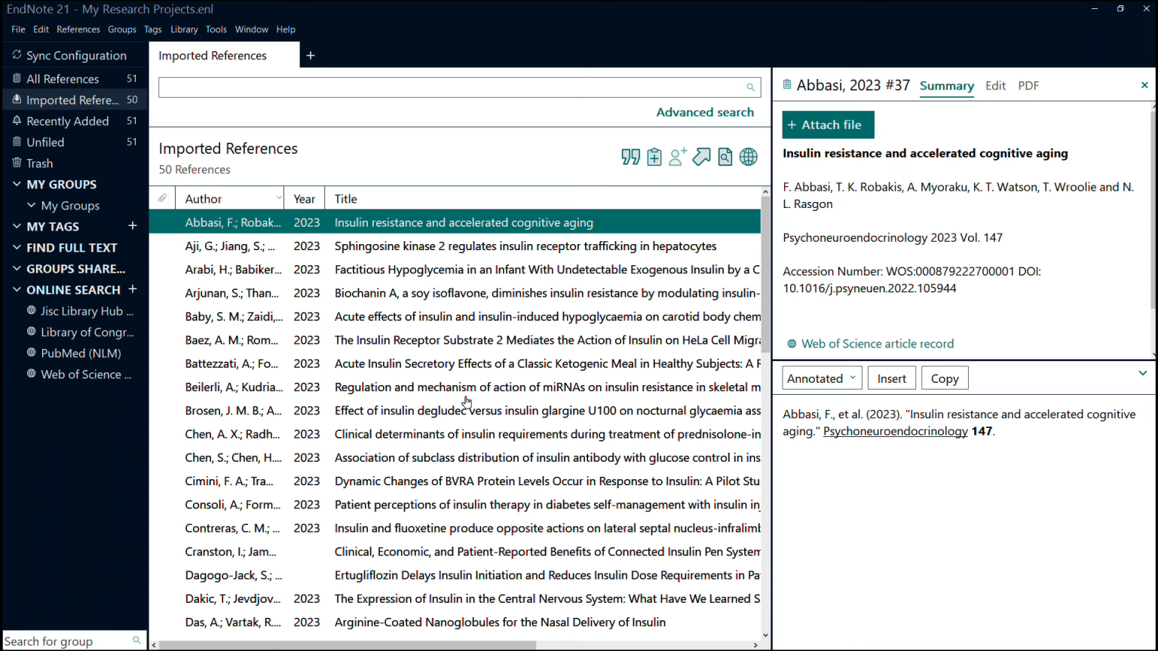The height and width of the screenshot is (651, 1158).
Task: Click the Advanced search link
Action: pyautogui.click(x=705, y=112)
